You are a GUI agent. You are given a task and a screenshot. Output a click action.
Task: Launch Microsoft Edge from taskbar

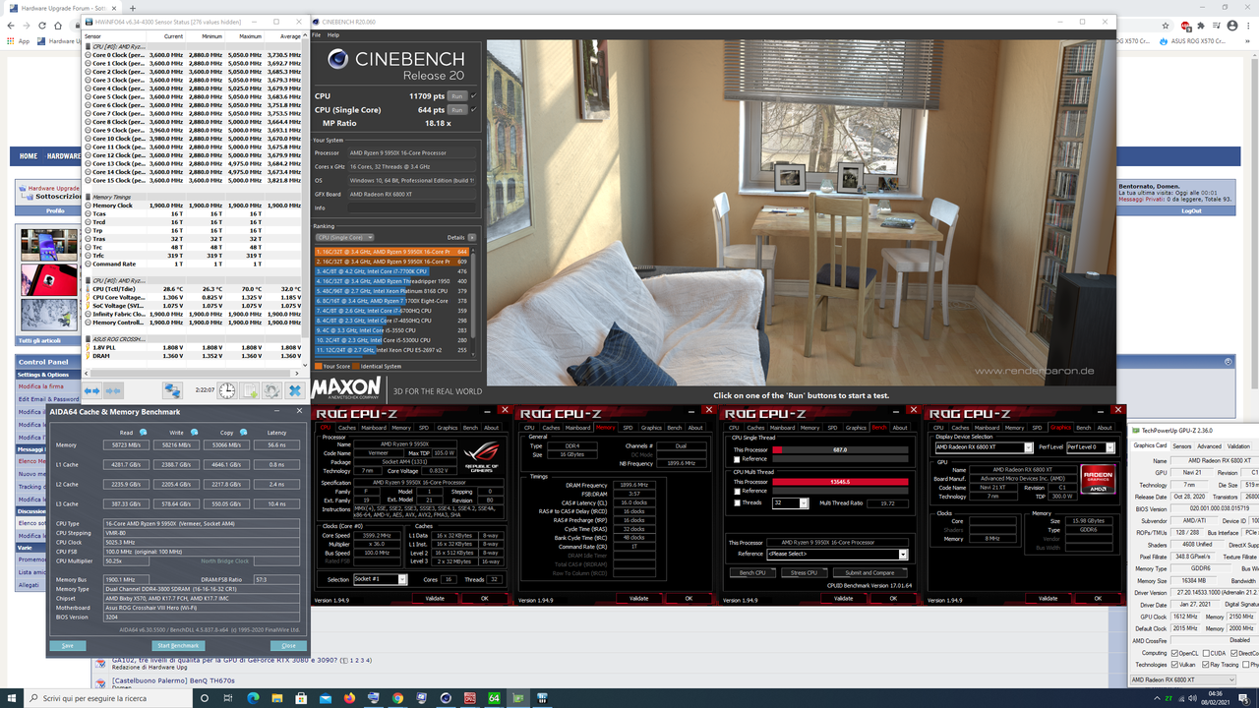coord(253,698)
